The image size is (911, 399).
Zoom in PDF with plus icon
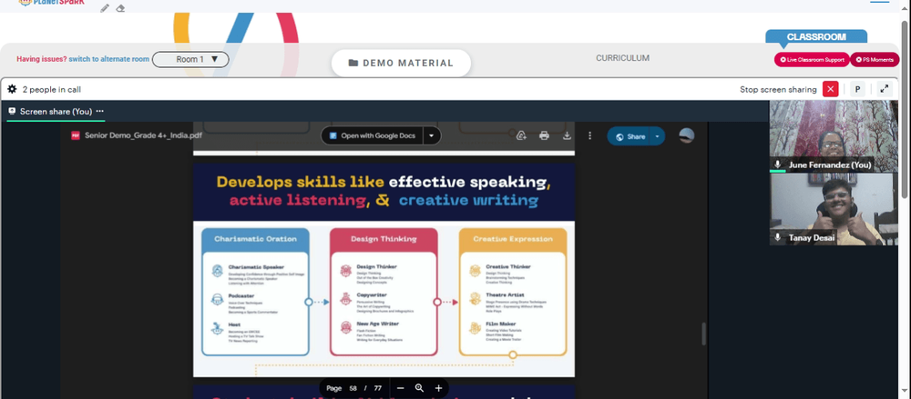438,388
